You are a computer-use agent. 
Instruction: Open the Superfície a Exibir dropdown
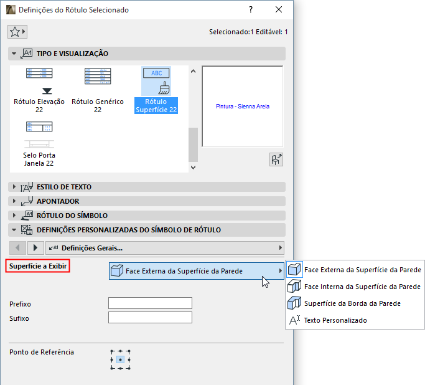(196, 271)
